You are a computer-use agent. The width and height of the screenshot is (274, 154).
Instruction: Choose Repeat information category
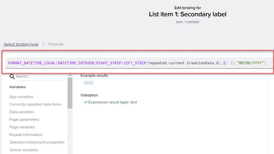26,135
